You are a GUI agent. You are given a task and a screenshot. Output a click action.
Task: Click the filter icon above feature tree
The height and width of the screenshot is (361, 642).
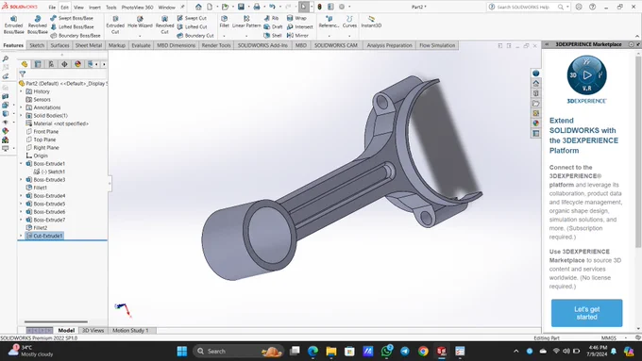click(x=23, y=74)
